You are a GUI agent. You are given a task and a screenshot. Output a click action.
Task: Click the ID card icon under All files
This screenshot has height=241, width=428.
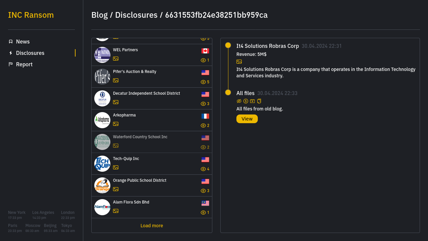click(252, 101)
